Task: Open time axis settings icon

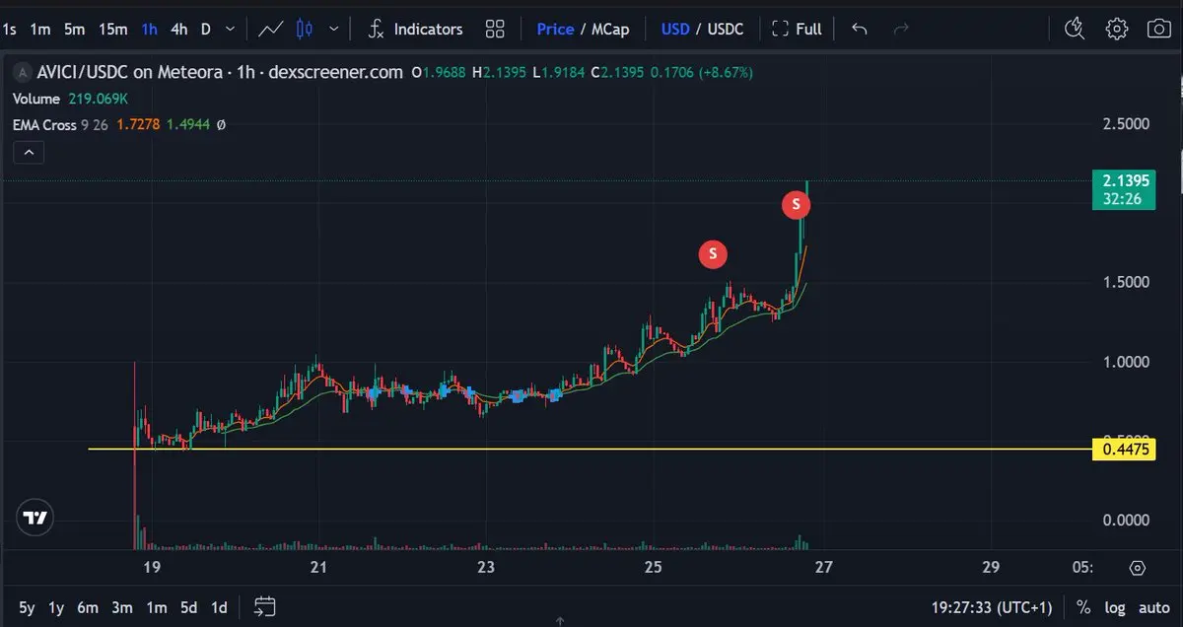Action: coord(1138,568)
